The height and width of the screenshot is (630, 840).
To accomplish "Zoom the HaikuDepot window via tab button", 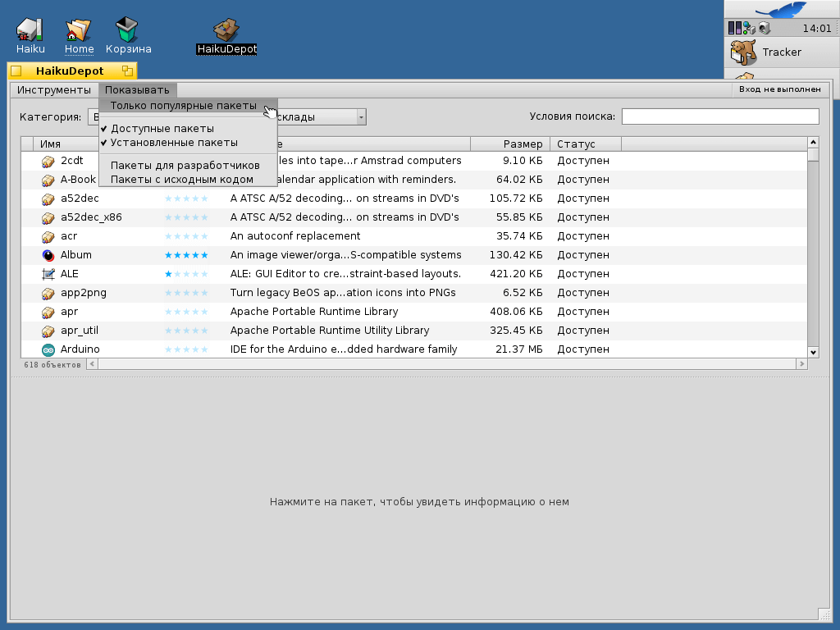I will (127, 71).
